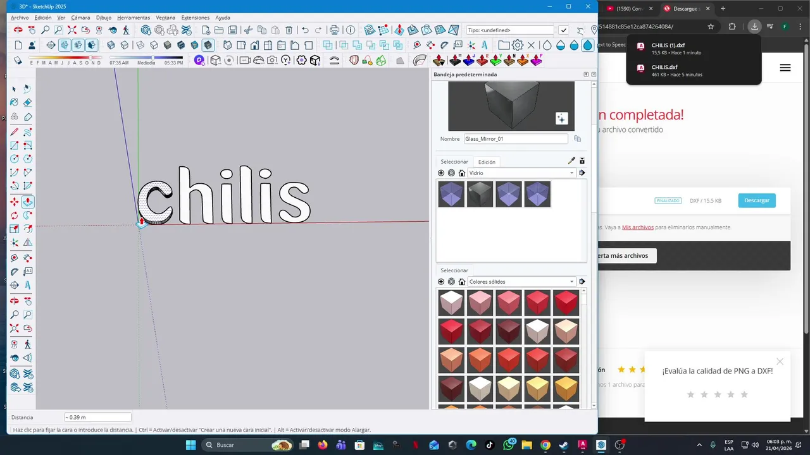This screenshot has height=455, width=810.
Task: Open details arrow beside Colores sólidos dropdown
Action: (582, 282)
